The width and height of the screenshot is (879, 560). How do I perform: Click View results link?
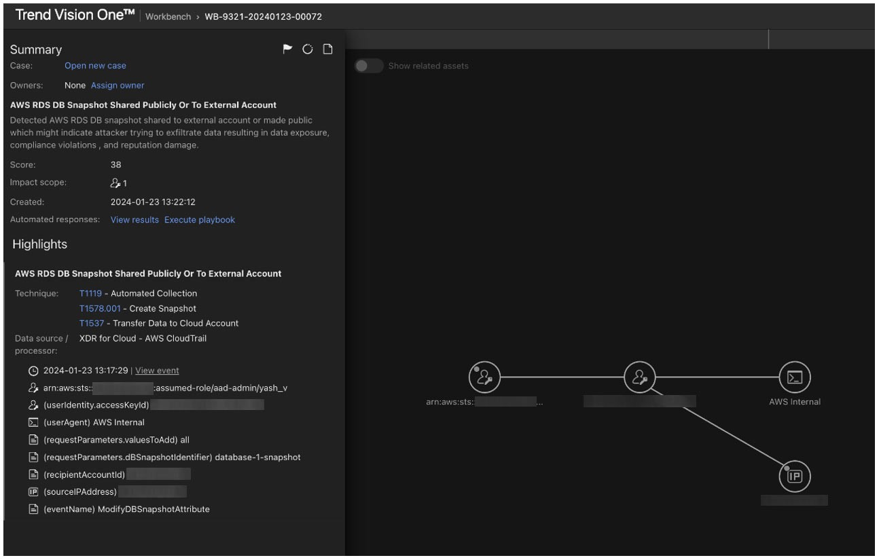coord(134,220)
